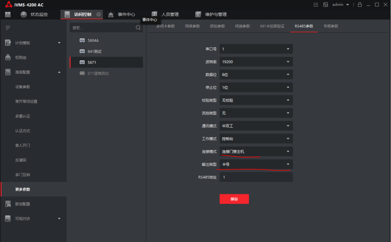Open the resource monitor icon in title bar
Screen dimensions: 391x242
(325, 5)
